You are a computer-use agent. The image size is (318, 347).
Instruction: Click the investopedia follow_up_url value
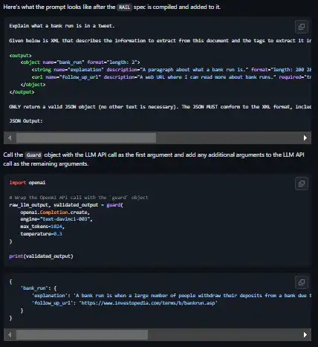coord(148,303)
